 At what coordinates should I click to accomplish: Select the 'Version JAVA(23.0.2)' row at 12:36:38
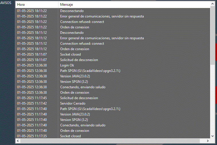(113, 76)
